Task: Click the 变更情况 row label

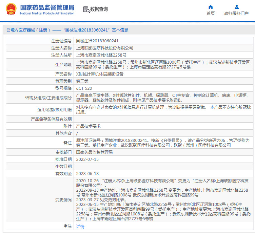Action: pos(63,200)
